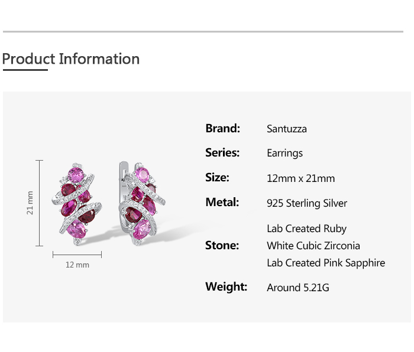Click the Brand: field label
The height and width of the screenshot is (352, 414).
click(222, 128)
